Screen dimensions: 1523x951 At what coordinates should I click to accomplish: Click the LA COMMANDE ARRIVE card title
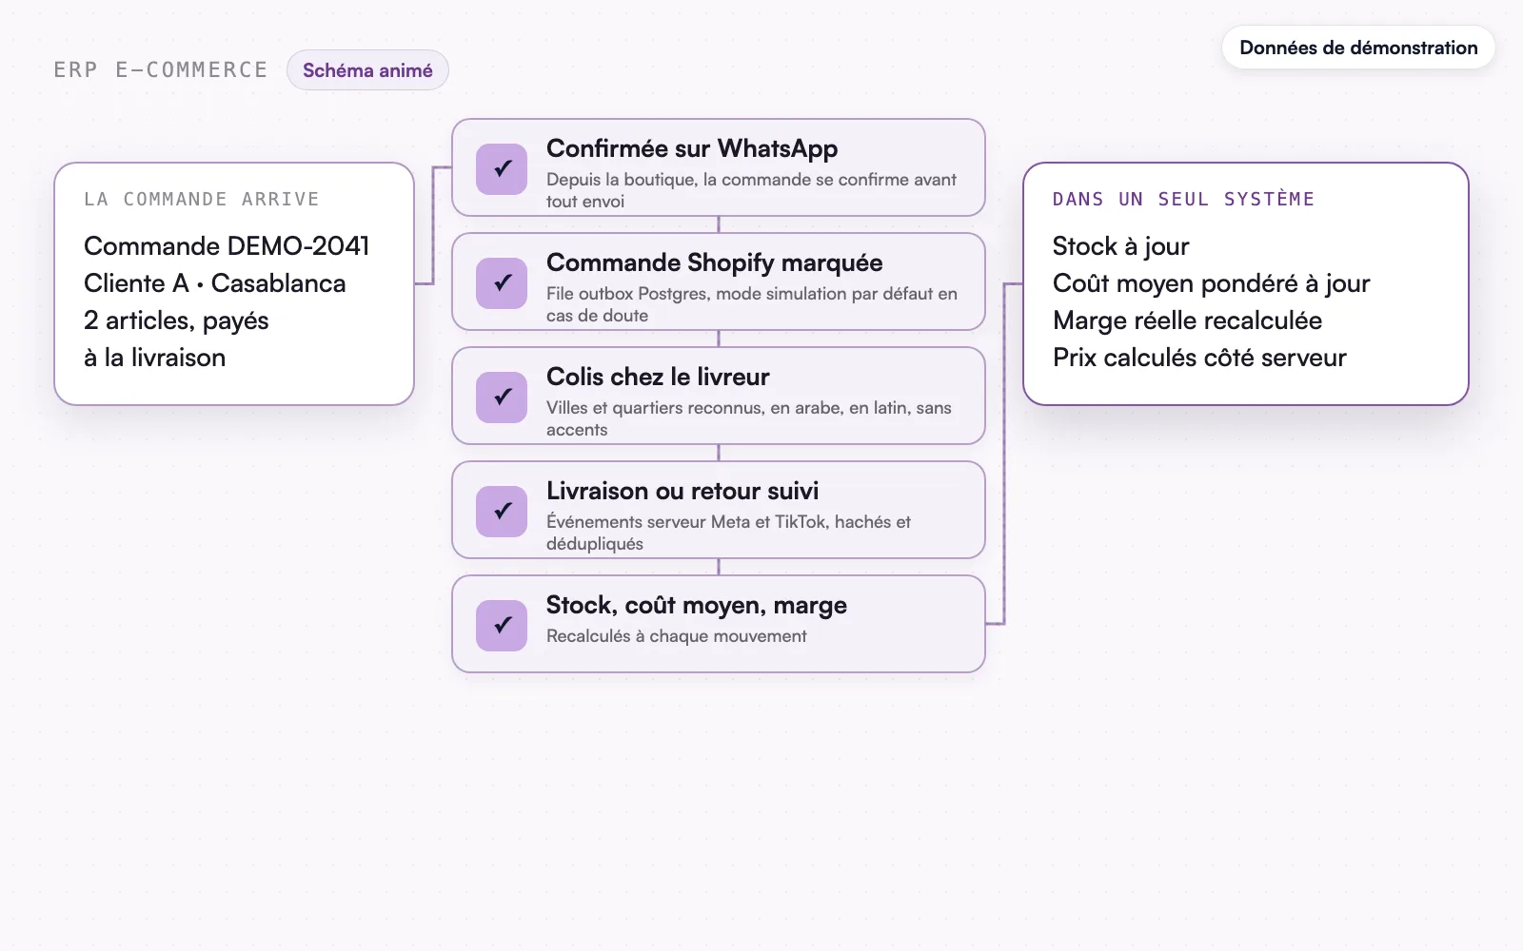pos(202,199)
